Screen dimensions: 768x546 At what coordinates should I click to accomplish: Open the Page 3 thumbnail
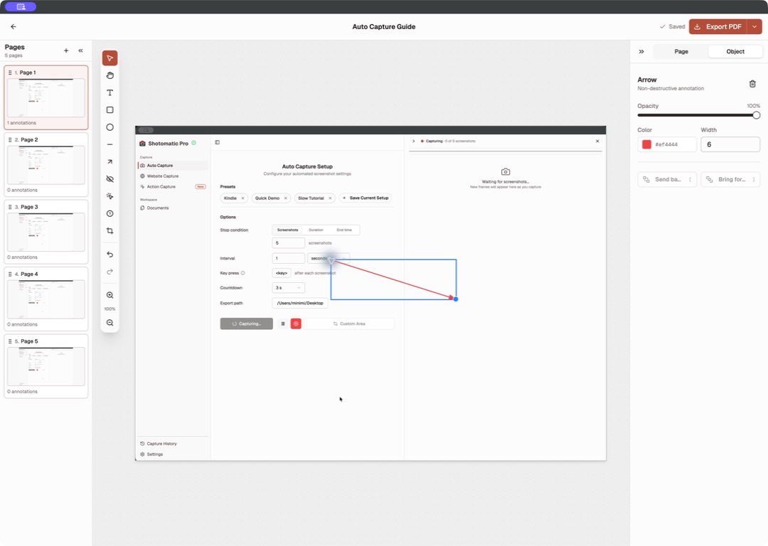click(46, 232)
